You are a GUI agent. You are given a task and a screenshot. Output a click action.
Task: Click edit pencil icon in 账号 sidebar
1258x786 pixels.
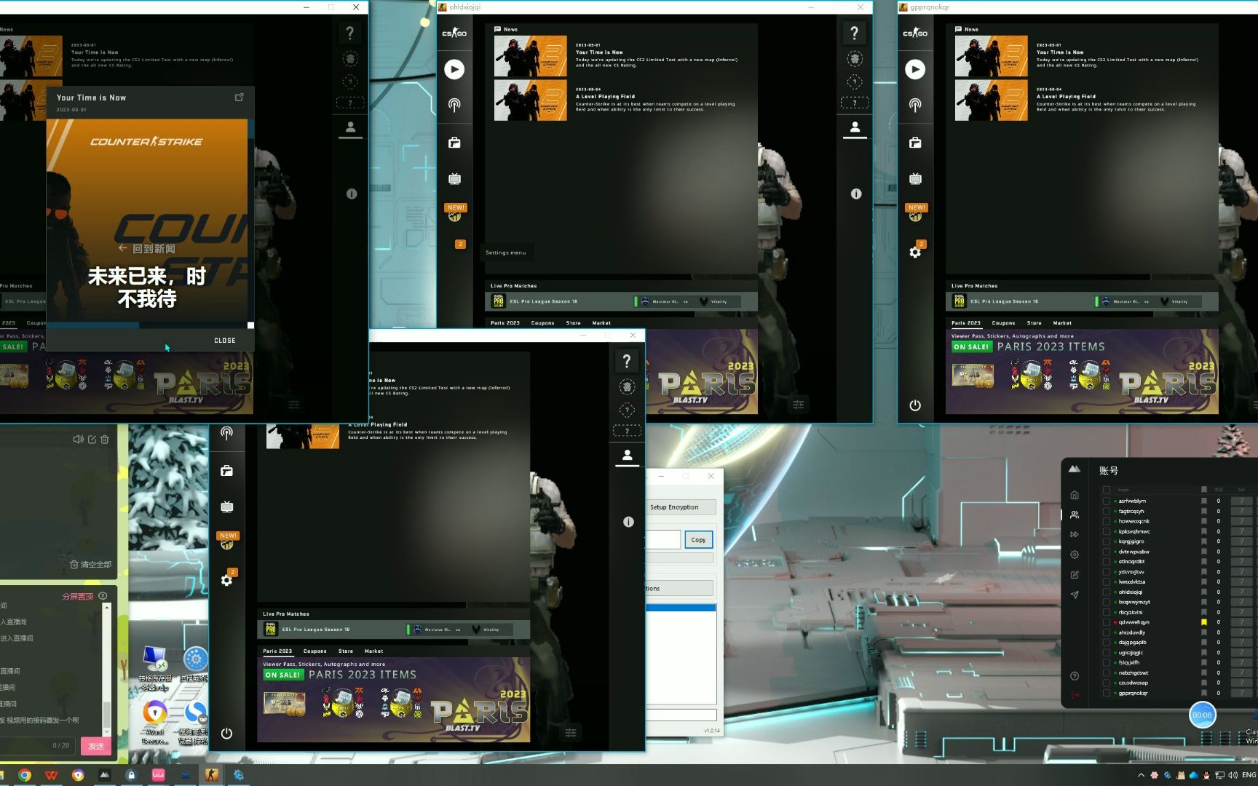(1075, 575)
